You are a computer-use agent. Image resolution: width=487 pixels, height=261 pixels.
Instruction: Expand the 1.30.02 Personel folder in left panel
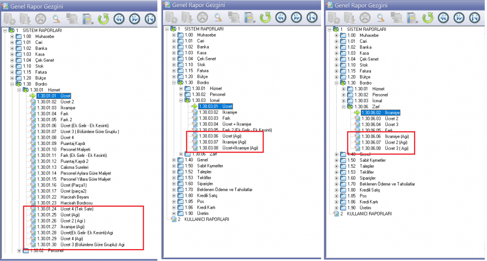click(x=19, y=251)
